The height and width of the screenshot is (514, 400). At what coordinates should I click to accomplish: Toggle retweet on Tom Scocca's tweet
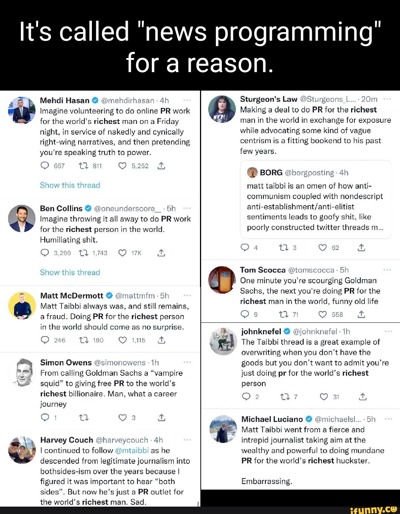click(x=284, y=314)
